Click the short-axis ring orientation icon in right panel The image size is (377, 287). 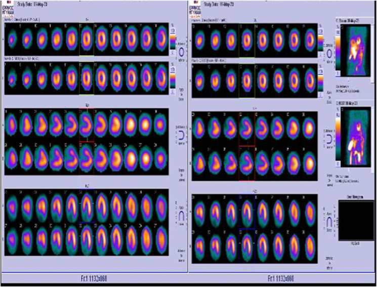(329, 54)
